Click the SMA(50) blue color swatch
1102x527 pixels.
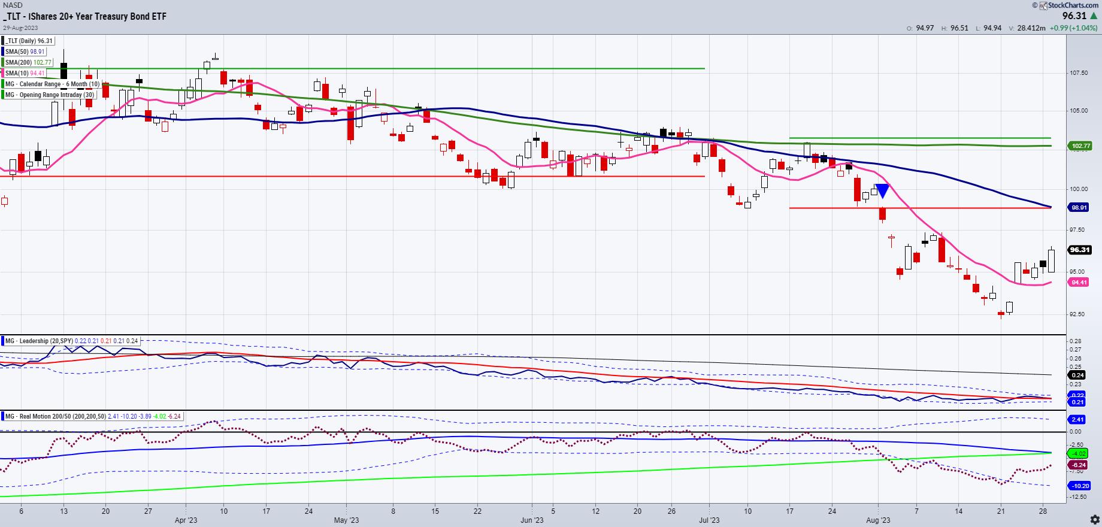coord(3,52)
